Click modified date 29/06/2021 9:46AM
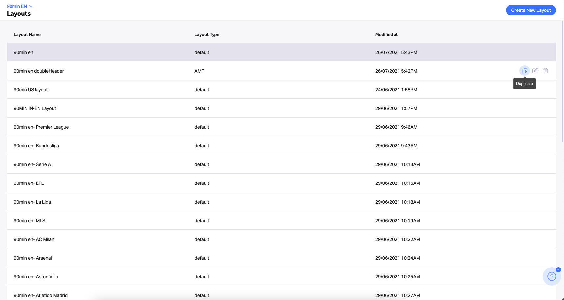This screenshot has width=564, height=300. click(396, 127)
